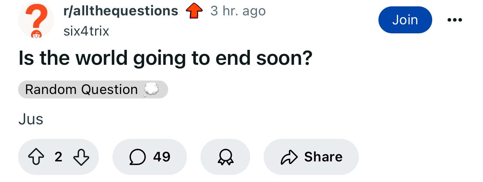Filter by the Random Question flair
This screenshot has width=483, height=182.
pyautogui.click(x=93, y=90)
